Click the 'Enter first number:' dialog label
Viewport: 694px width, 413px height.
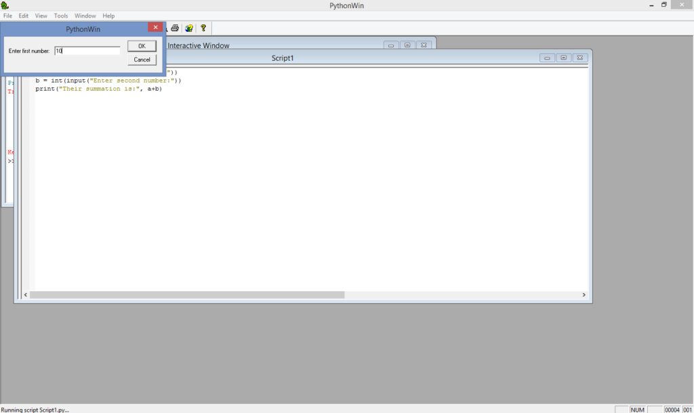(28, 51)
